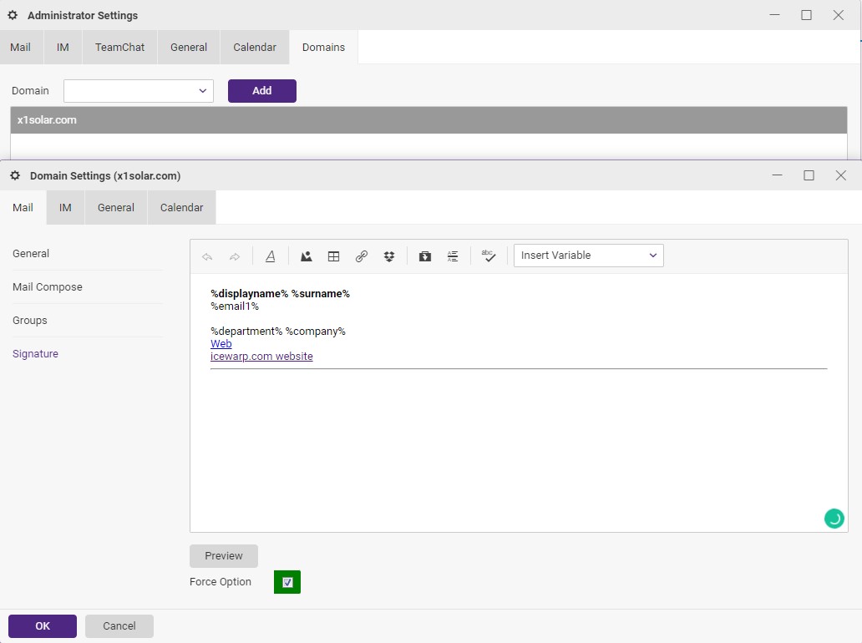Click the Cancel button
Viewport: 862px width, 643px height.
click(119, 626)
